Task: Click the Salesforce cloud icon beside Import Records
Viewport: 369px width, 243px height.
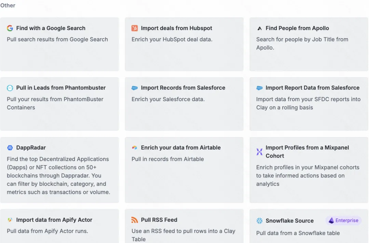Action: click(x=135, y=88)
